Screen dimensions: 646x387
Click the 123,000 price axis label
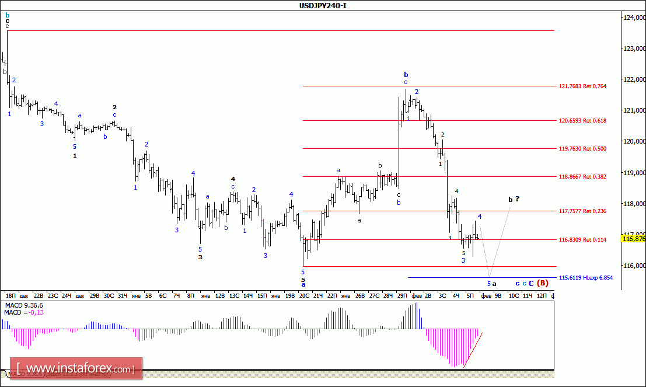(x=634, y=48)
